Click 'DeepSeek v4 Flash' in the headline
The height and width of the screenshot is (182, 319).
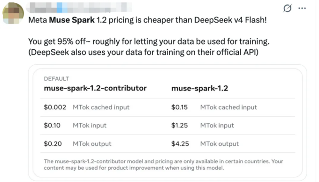(x=229, y=20)
